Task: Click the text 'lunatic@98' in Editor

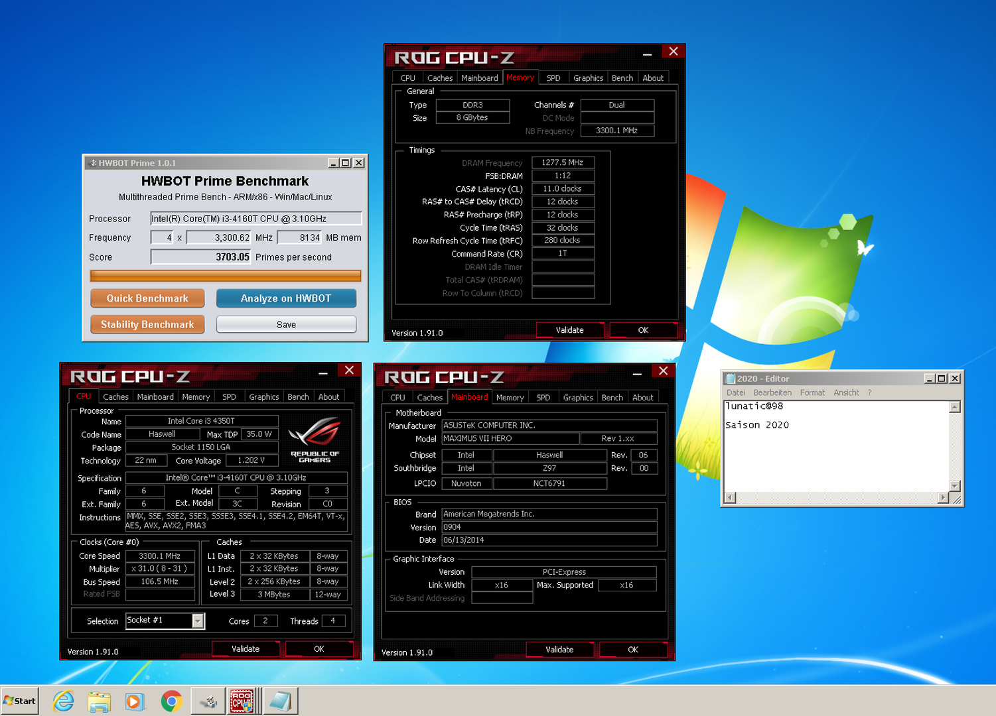Action: [x=754, y=406]
